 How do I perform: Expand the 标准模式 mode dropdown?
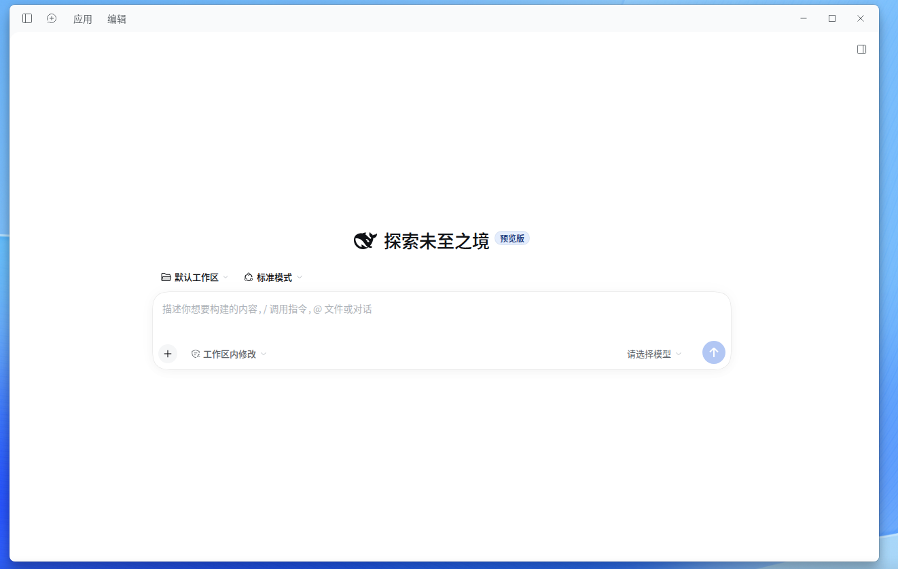tap(273, 277)
